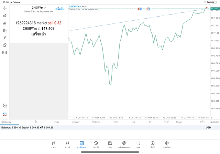The width and height of the screenshot is (220, 154).
Task: Sort by symbol column (สัญลักษณ์)
Action: point(6,122)
